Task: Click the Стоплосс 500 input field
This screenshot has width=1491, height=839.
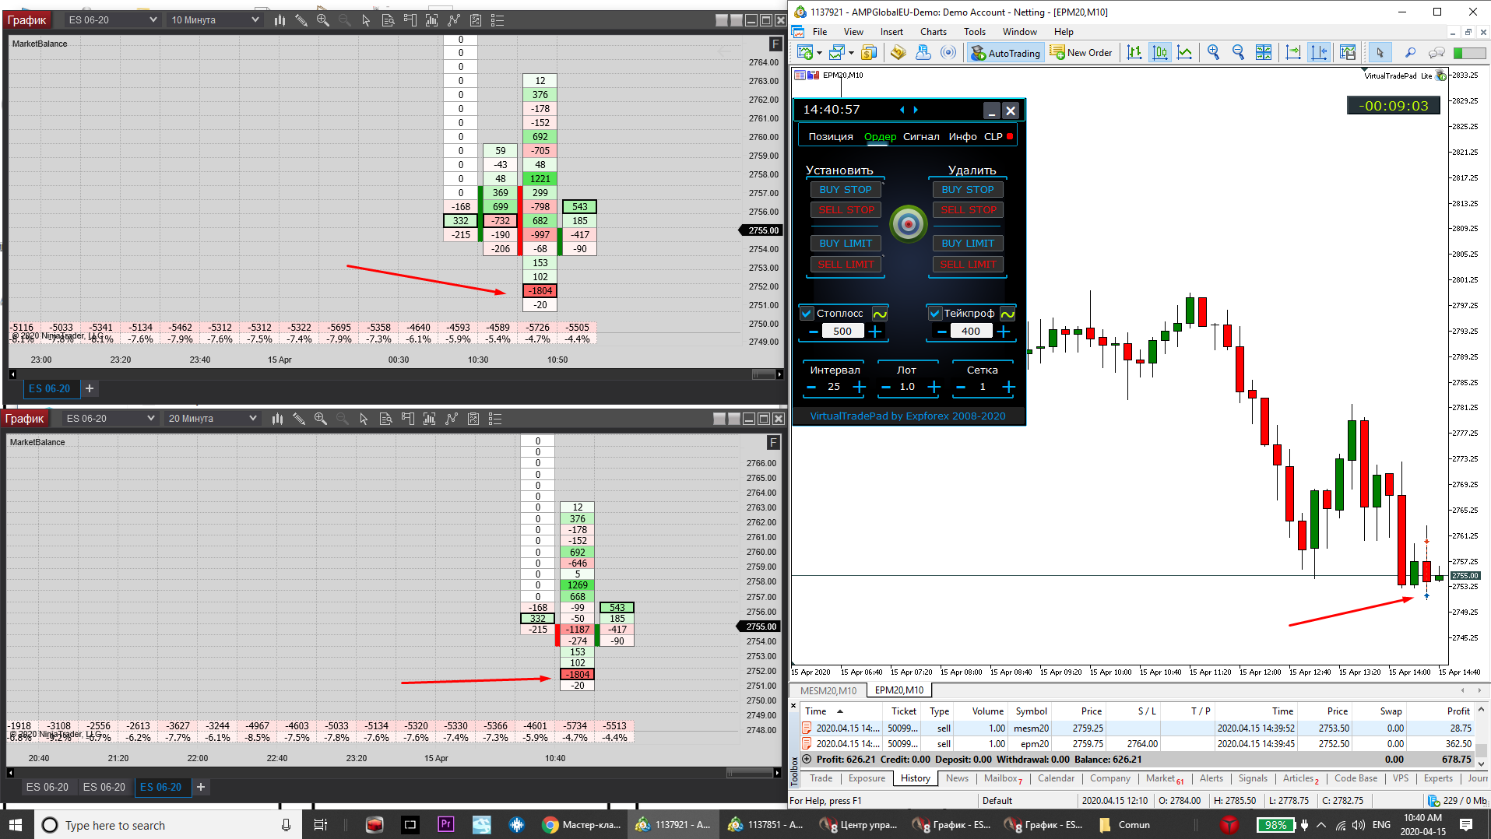Action: click(x=842, y=332)
